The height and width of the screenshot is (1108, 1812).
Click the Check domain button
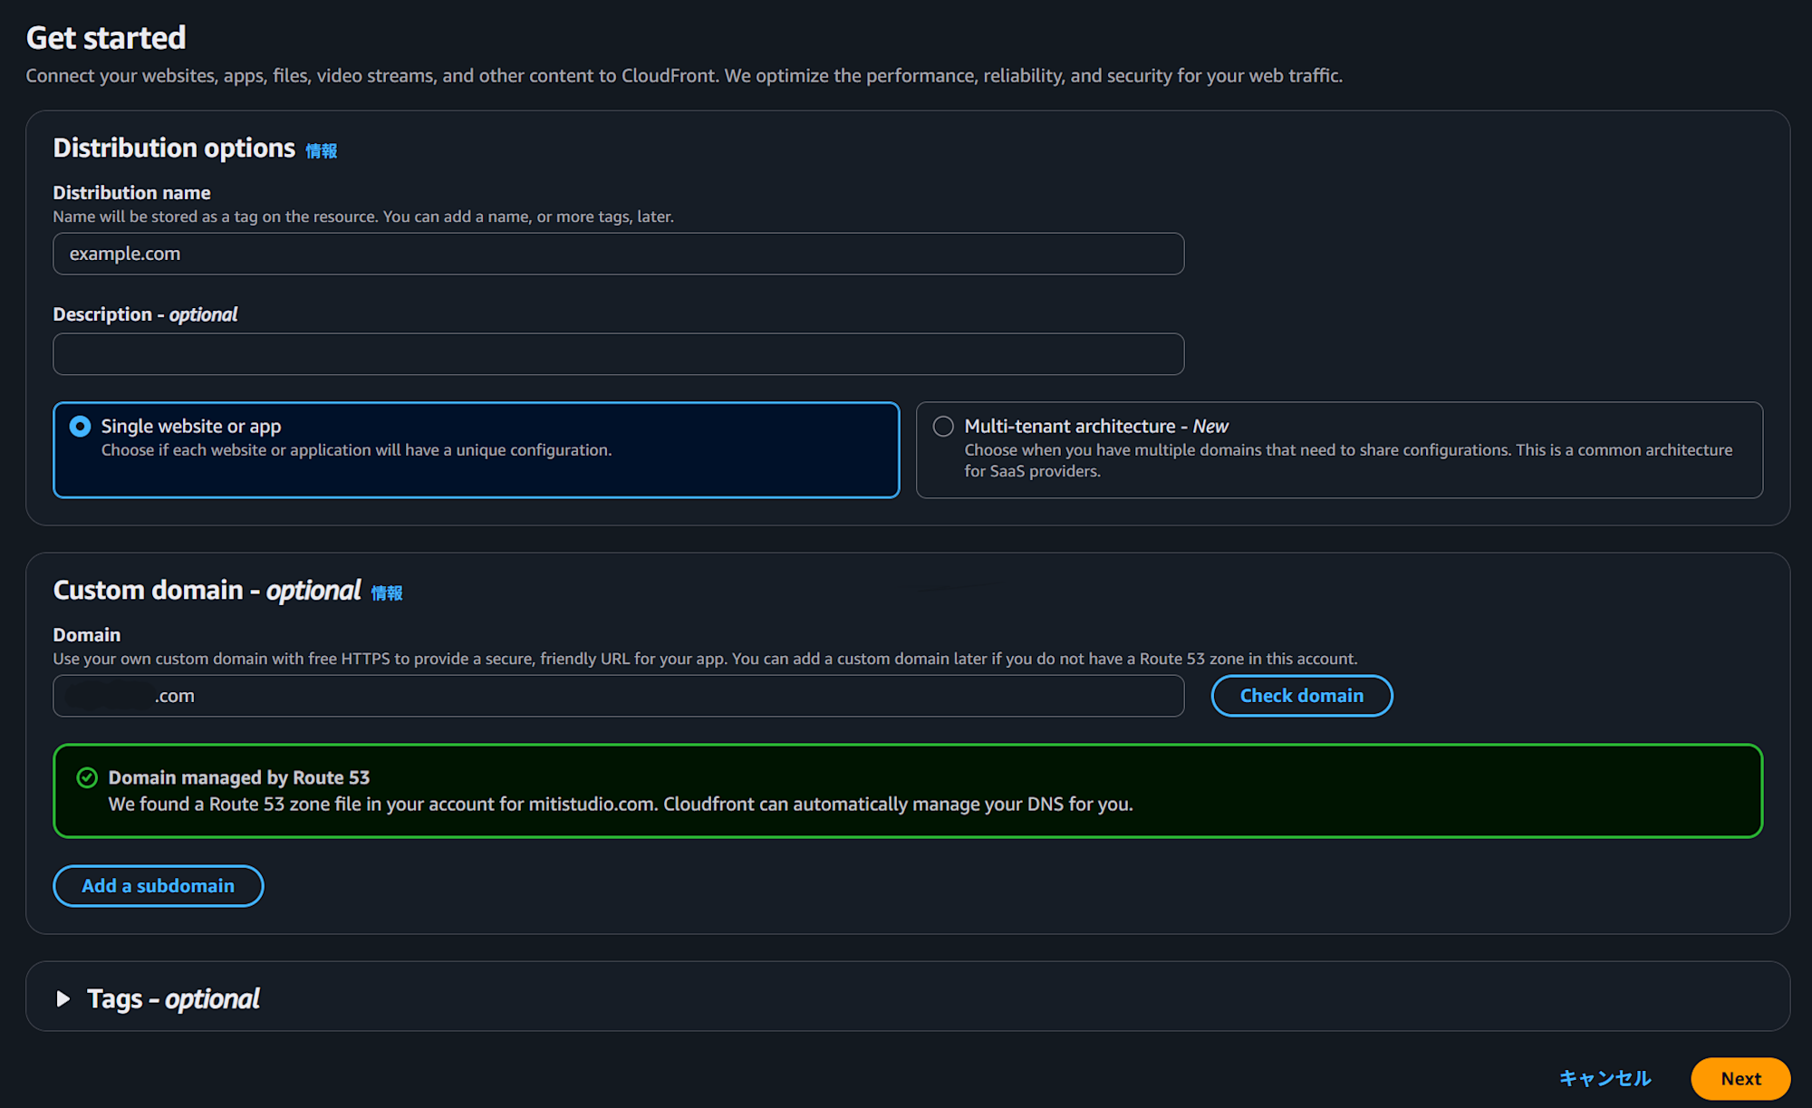point(1301,696)
